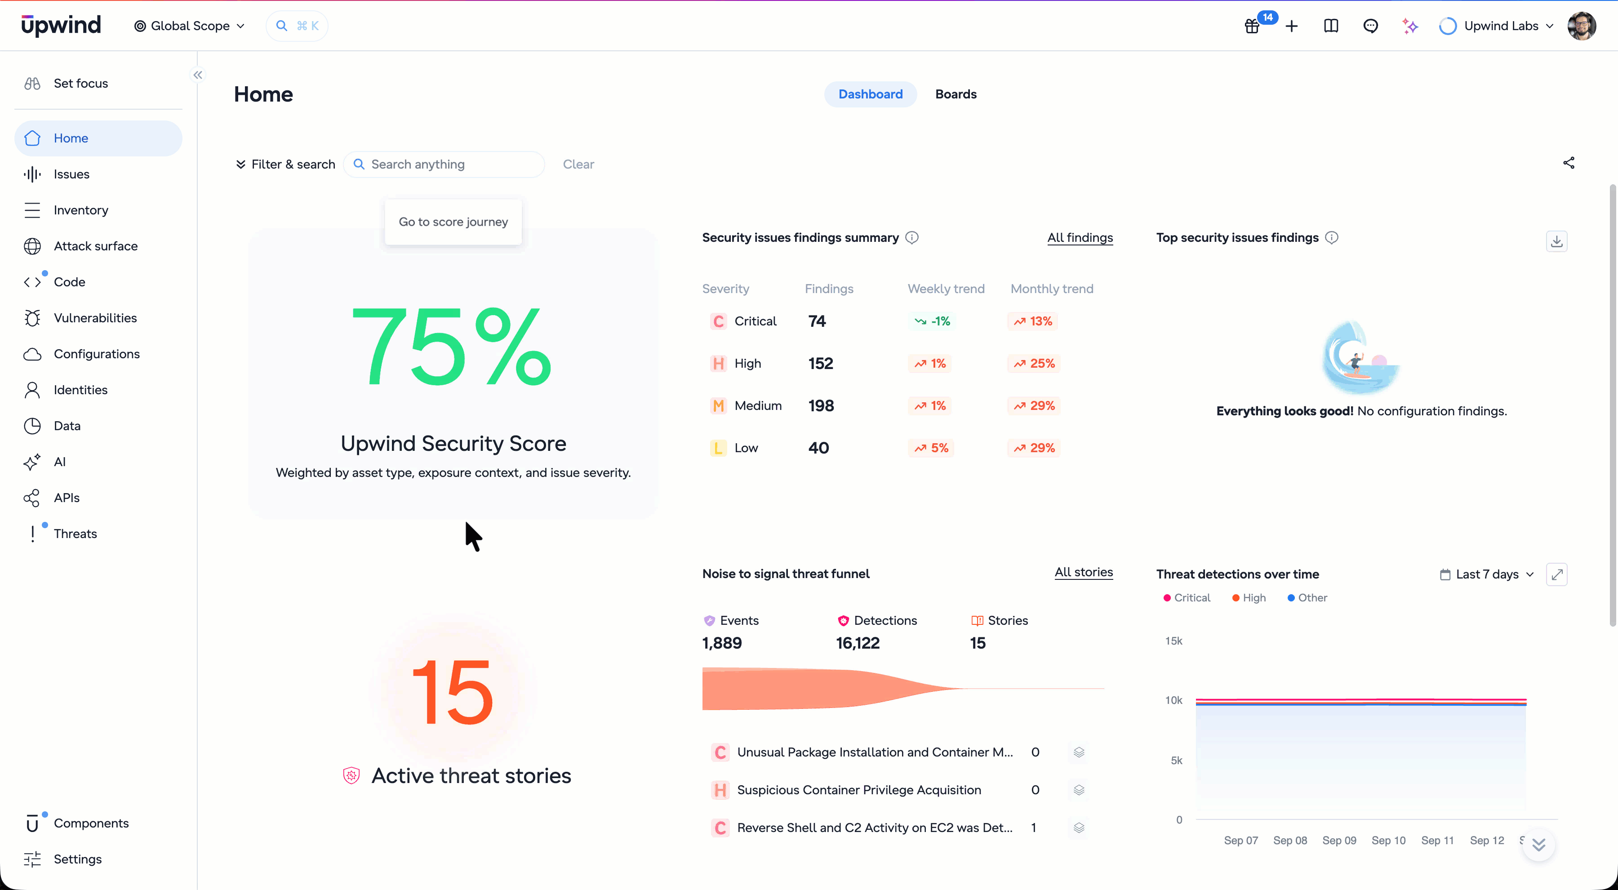Click the plus add icon
This screenshot has height=890, width=1618.
click(1291, 26)
